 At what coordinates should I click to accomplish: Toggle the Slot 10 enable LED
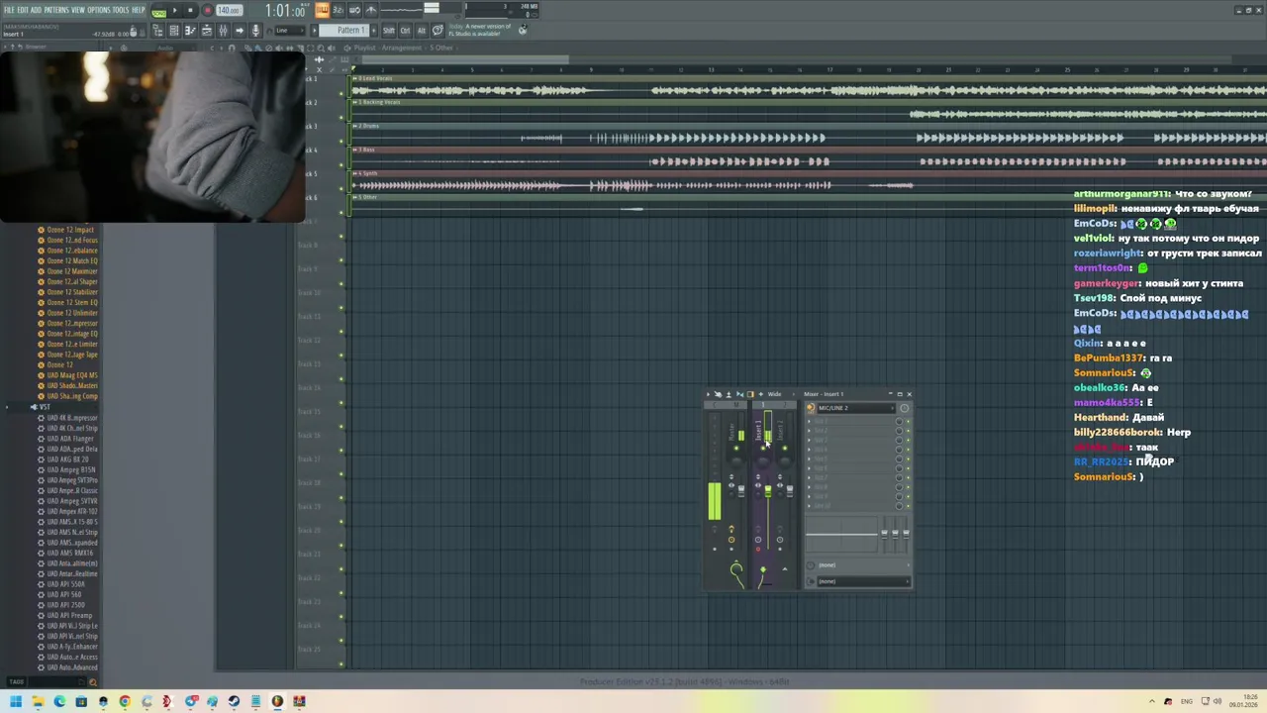pos(908,506)
